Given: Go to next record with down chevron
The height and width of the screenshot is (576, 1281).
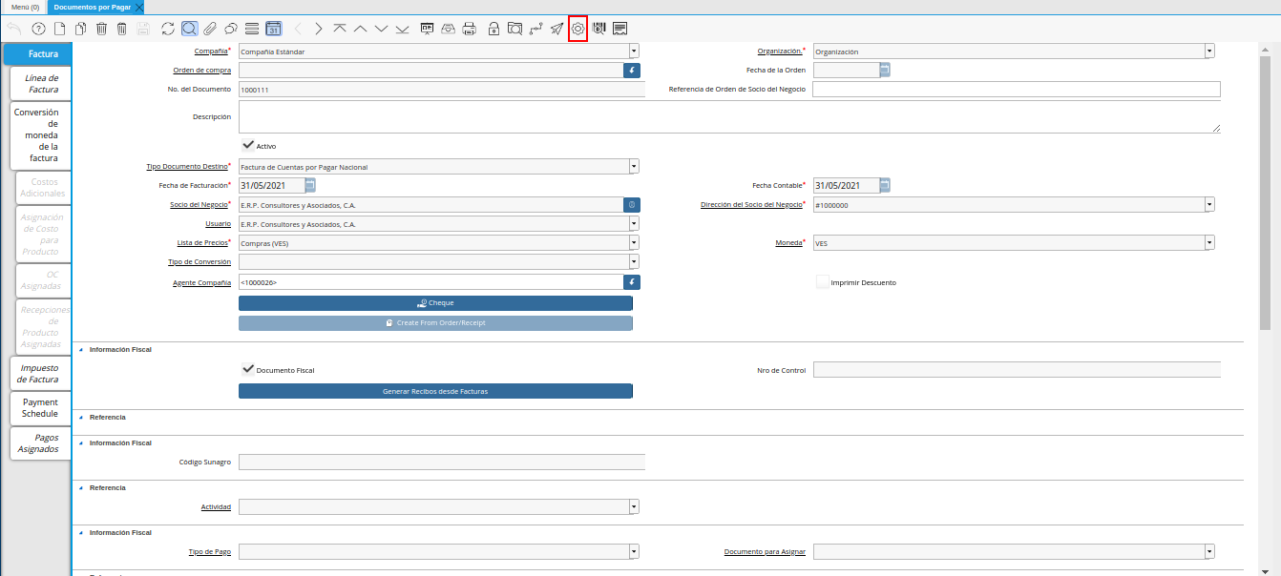Looking at the screenshot, I should [x=382, y=29].
